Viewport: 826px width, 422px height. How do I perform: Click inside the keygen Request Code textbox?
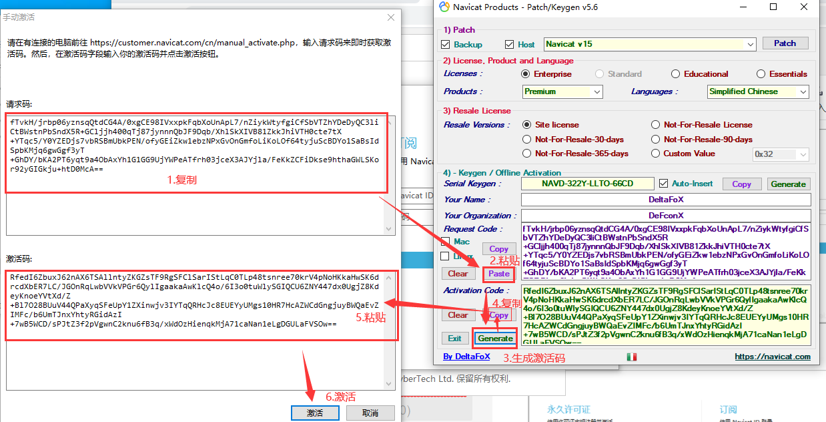(x=666, y=251)
